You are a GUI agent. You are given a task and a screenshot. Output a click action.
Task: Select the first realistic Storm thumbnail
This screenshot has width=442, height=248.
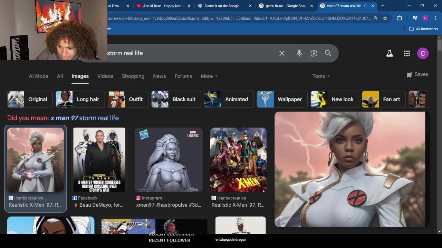tap(36, 160)
